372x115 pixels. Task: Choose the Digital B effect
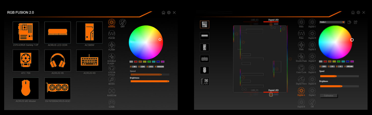point(301,103)
